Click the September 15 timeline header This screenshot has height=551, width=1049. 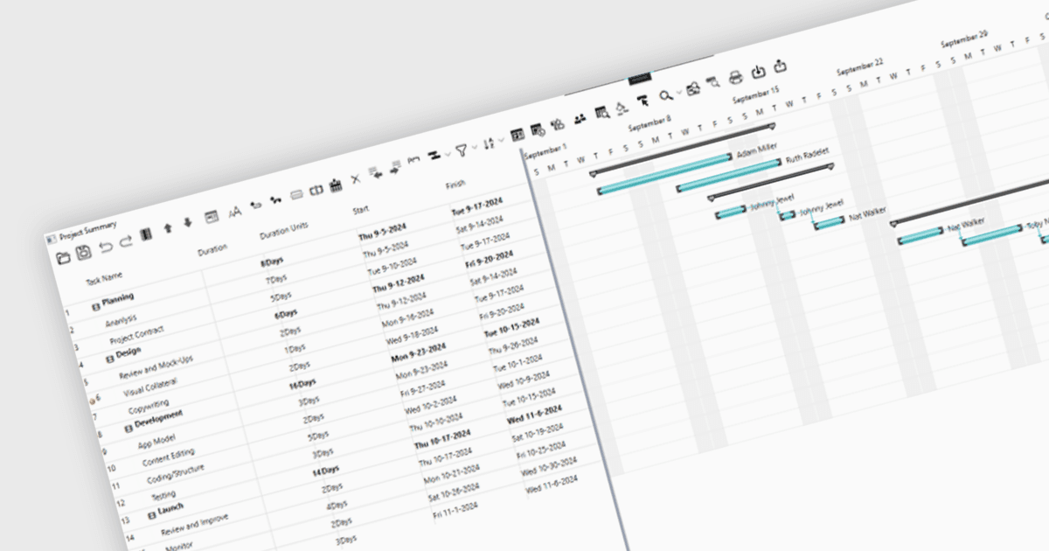[x=755, y=93]
